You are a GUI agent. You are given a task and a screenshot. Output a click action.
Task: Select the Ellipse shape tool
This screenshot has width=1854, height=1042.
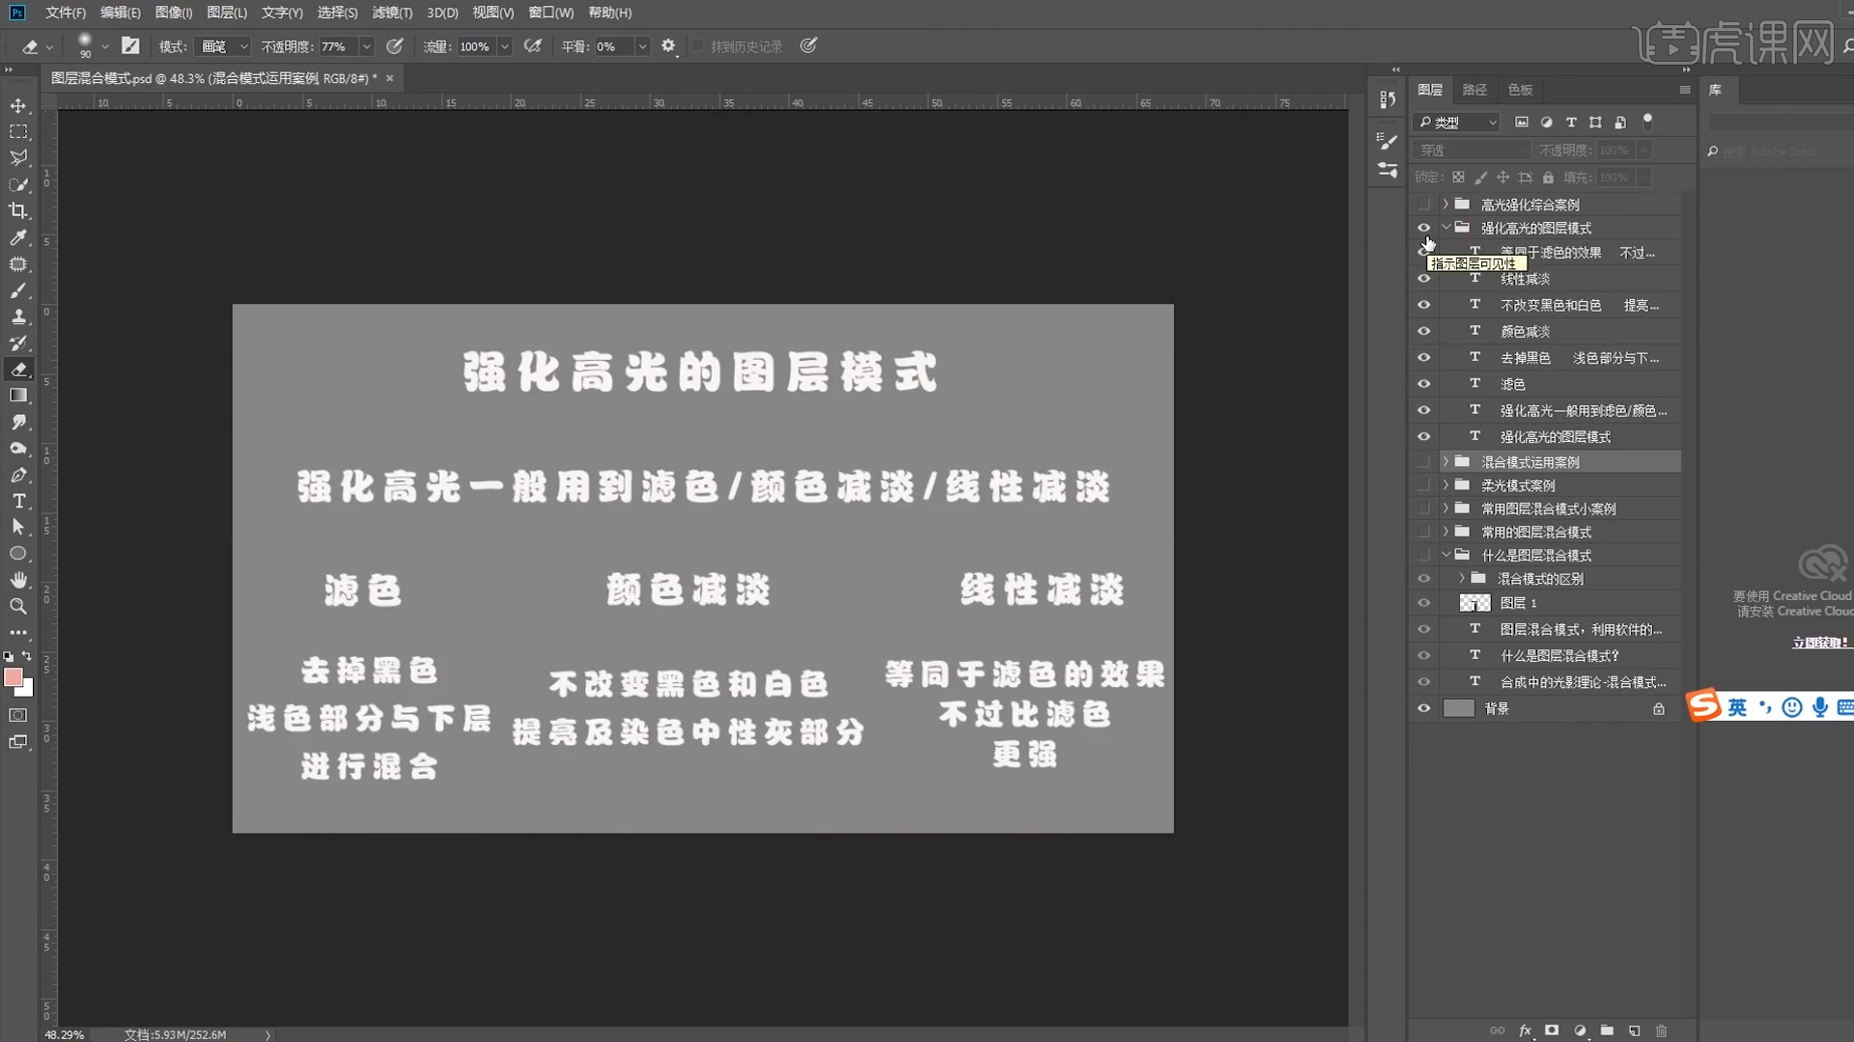click(18, 554)
